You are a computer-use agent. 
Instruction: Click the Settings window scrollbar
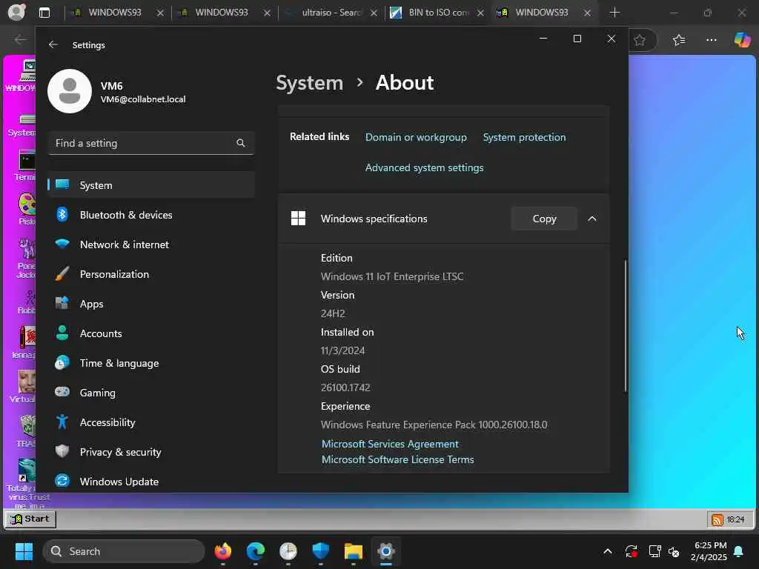(x=626, y=326)
